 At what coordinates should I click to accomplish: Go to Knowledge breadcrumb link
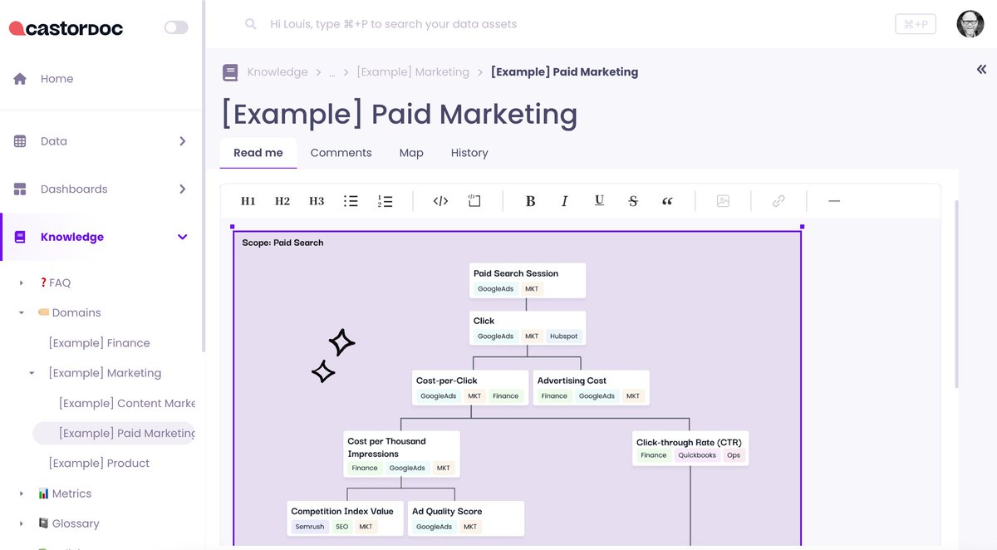click(x=277, y=72)
